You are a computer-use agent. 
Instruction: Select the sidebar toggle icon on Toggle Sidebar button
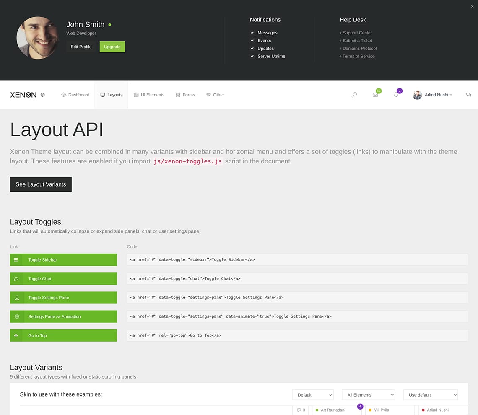(16, 259)
